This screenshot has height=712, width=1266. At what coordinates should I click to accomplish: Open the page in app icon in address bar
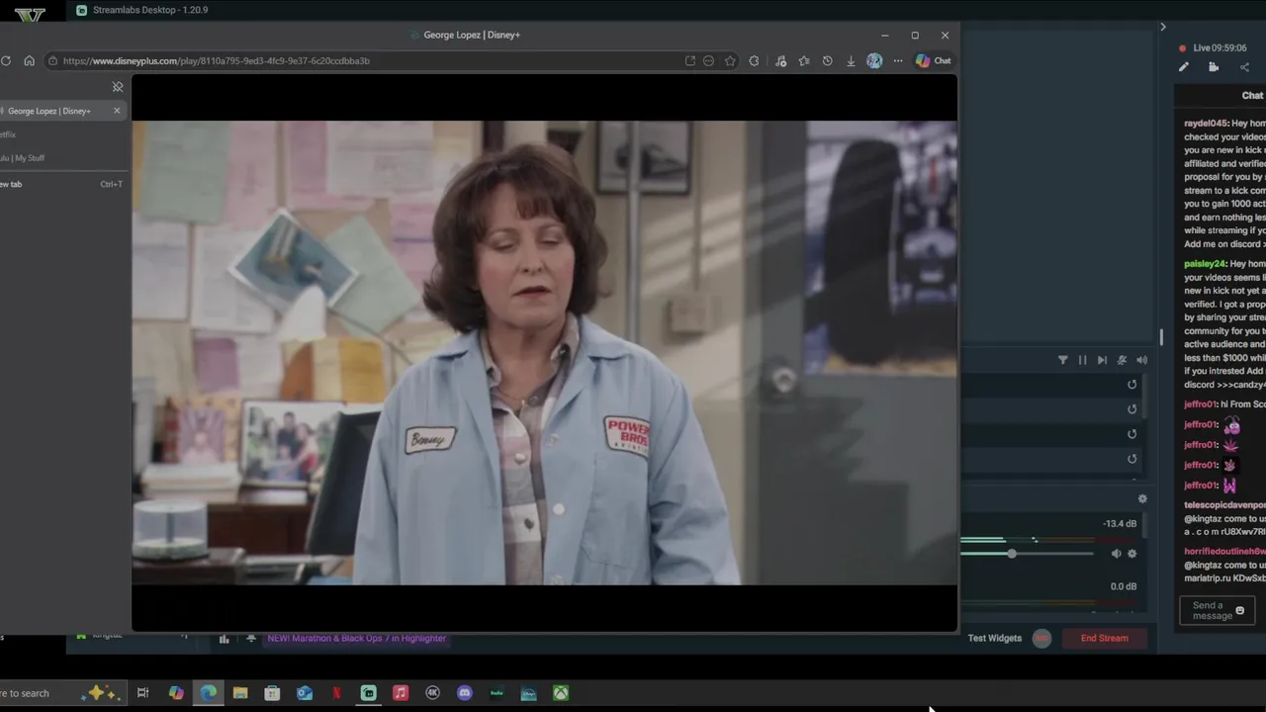[x=689, y=60]
